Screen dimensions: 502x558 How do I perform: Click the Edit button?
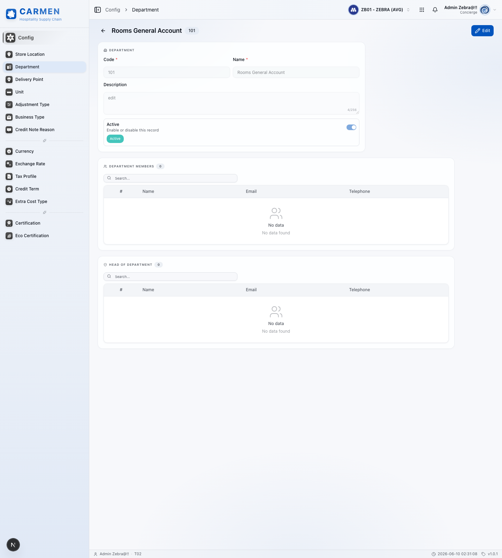[482, 31]
